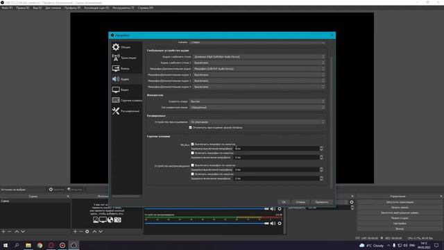The image size is (444, 250).
Task: Open Mic/Auxiliary Audio 3 dropdown
Action: (259, 81)
